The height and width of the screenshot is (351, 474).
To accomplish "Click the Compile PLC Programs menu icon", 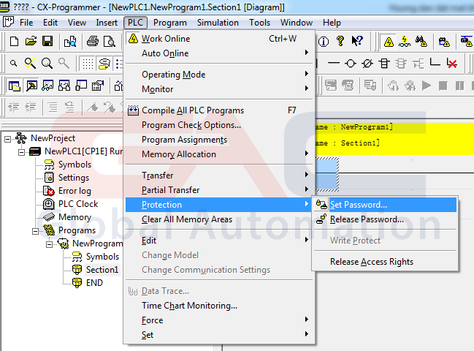I will click(133, 110).
